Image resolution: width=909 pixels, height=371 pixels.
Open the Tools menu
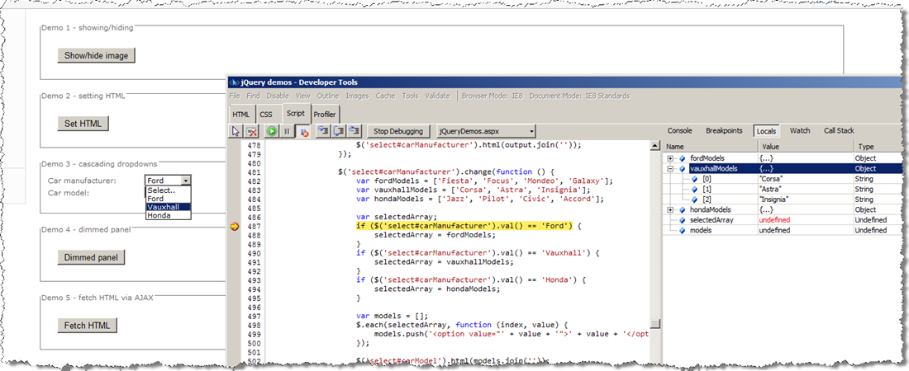[x=411, y=96]
